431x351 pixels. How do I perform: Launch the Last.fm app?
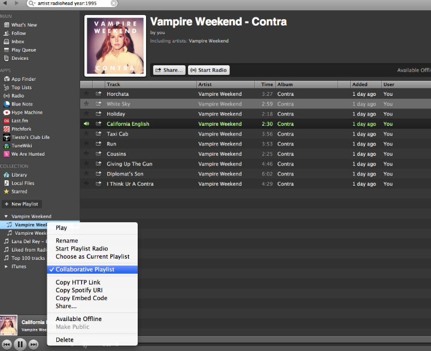tap(16, 120)
